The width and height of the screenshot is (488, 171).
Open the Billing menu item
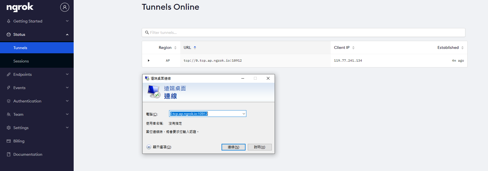pos(37,141)
